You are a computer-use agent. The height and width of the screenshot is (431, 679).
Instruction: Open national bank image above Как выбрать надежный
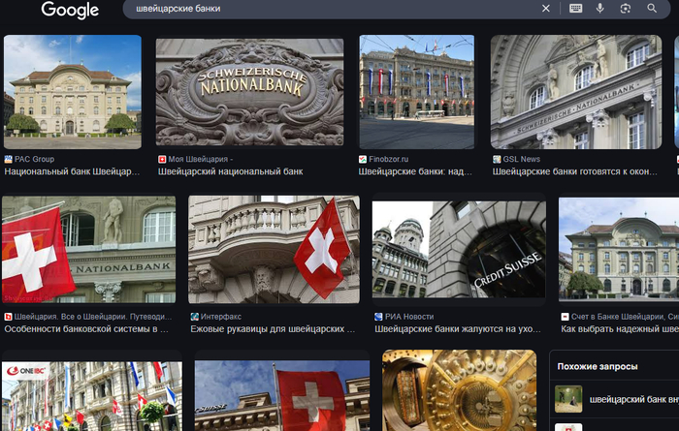click(x=619, y=250)
